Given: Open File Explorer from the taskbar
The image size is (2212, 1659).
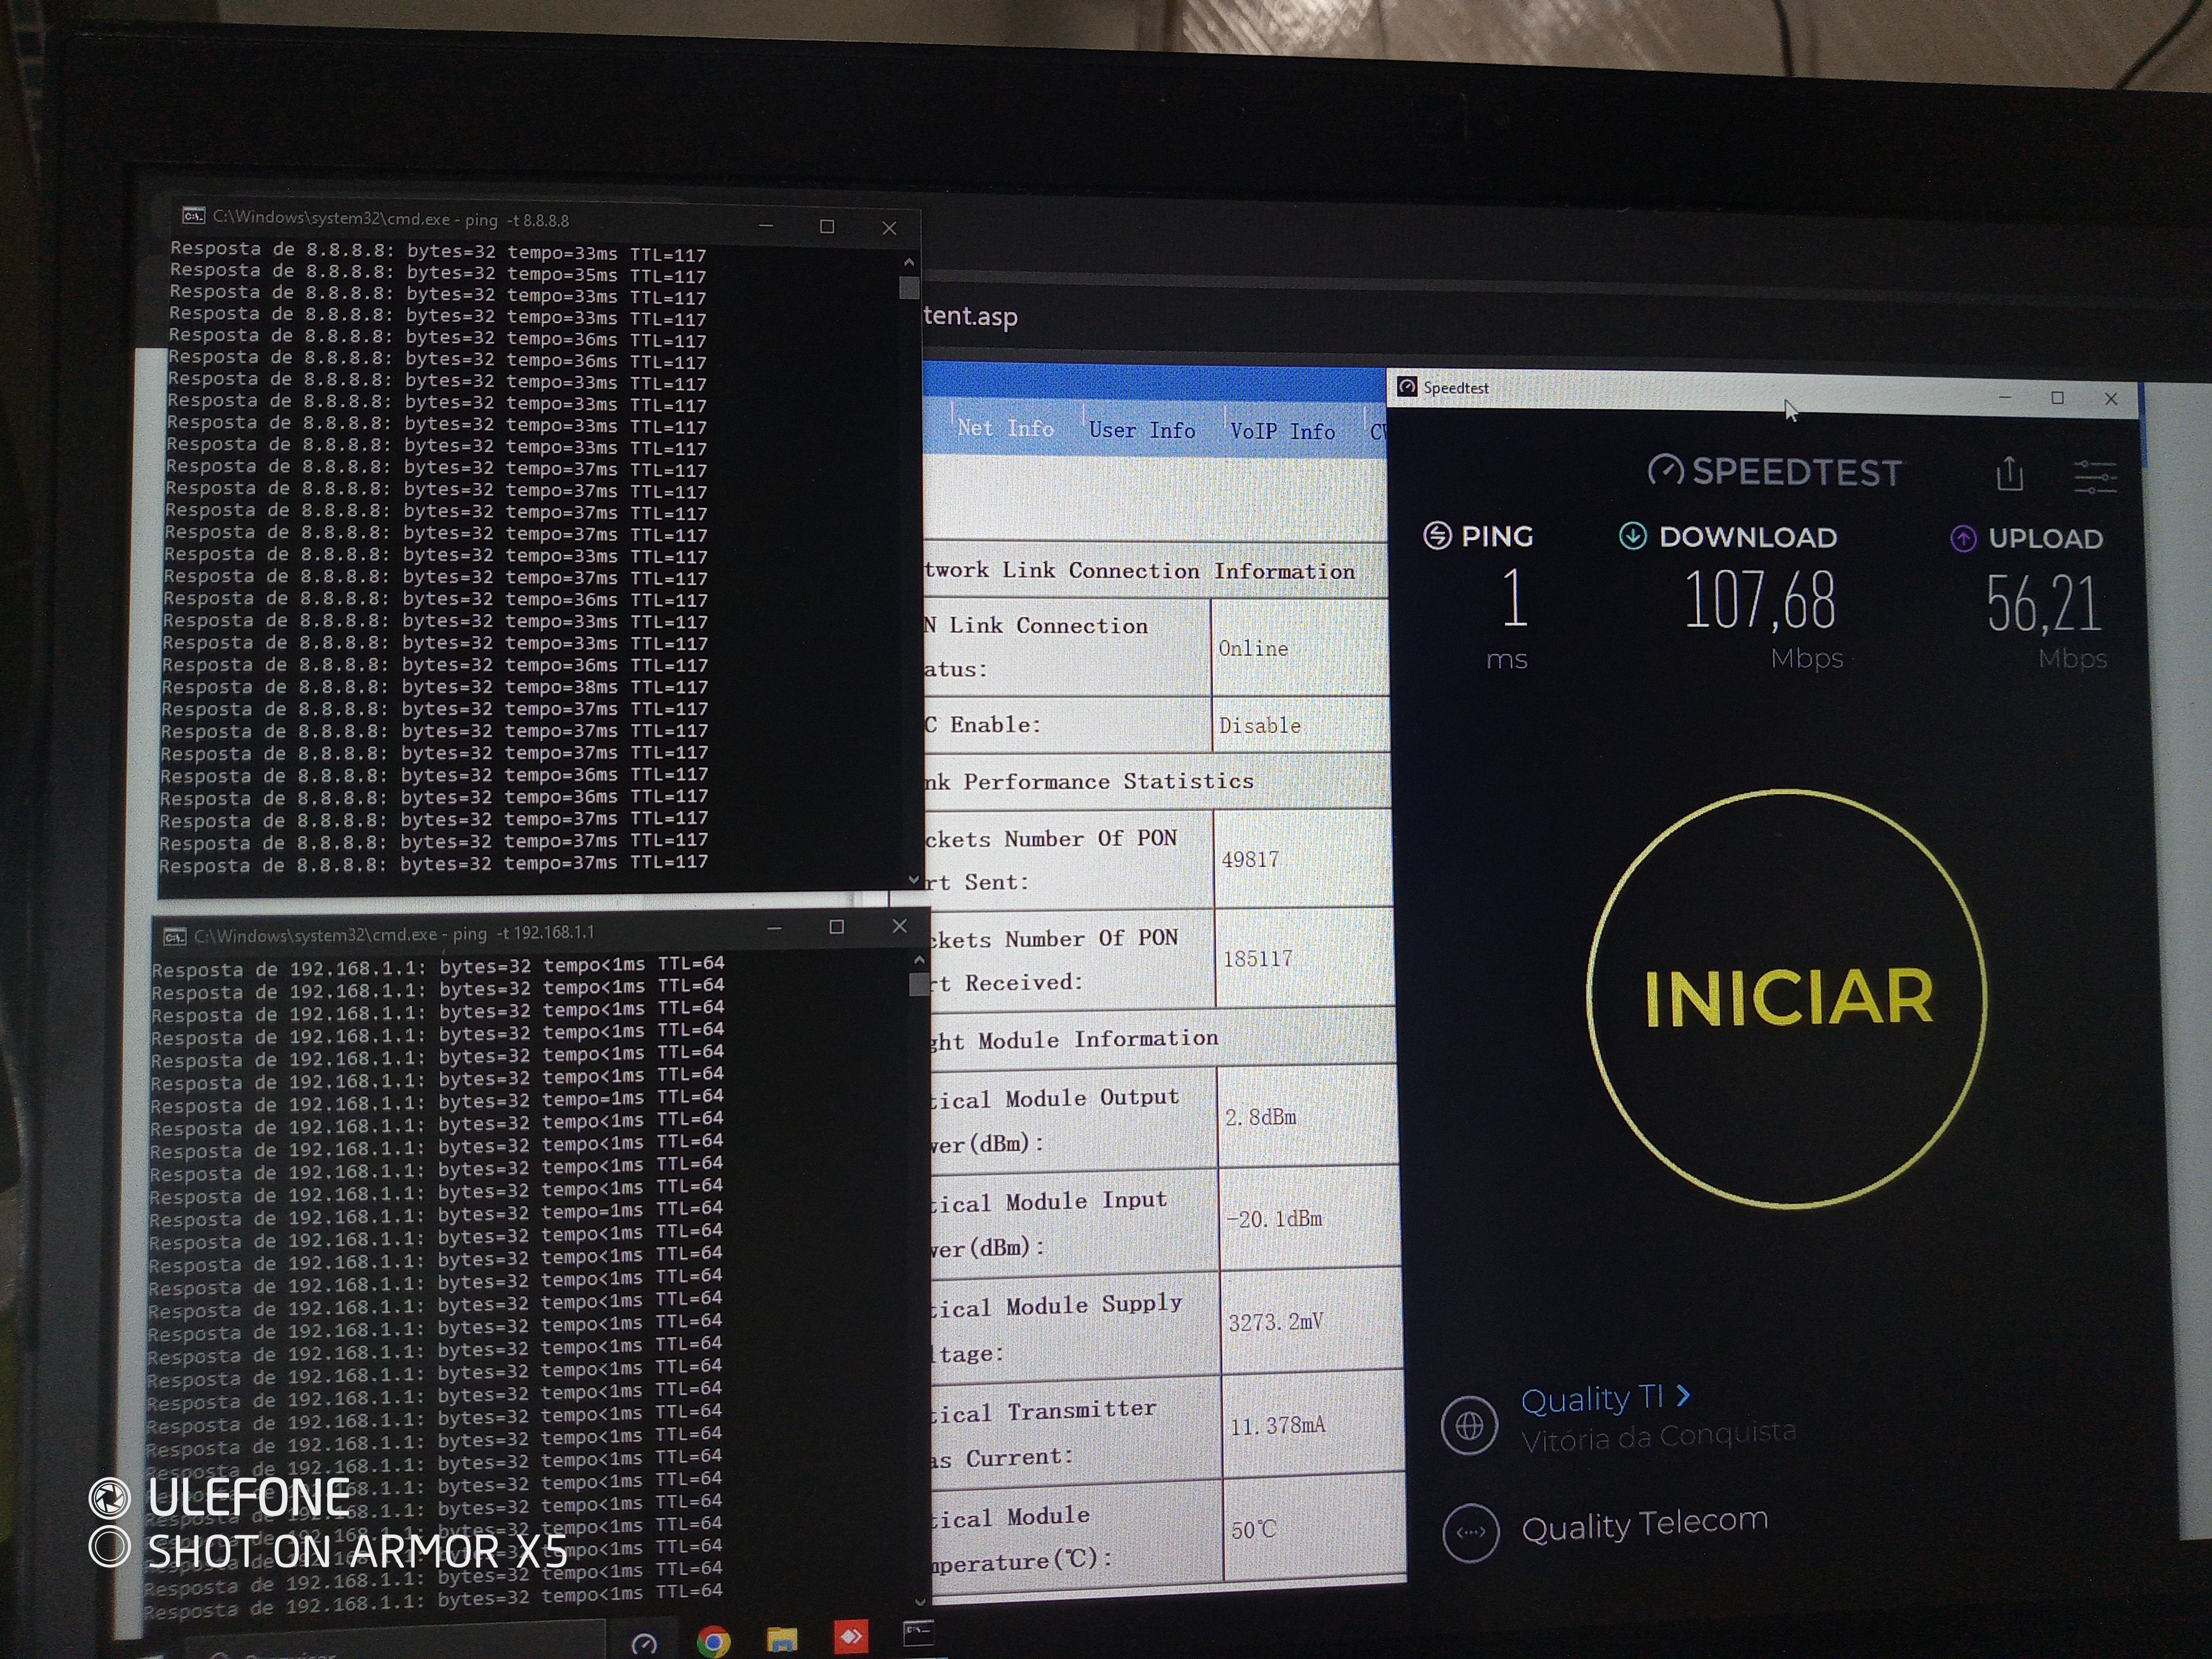Looking at the screenshot, I should 782,1640.
